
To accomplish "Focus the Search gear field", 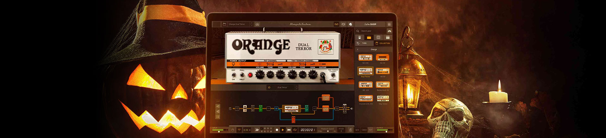I will click(371, 31).
